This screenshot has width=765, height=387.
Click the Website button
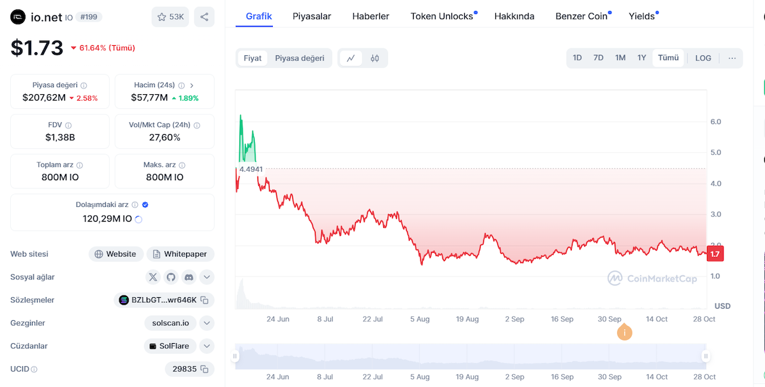[x=115, y=254]
